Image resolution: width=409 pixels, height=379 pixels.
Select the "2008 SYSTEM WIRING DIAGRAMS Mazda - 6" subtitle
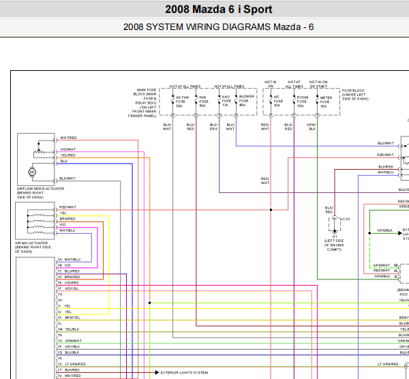point(218,27)
